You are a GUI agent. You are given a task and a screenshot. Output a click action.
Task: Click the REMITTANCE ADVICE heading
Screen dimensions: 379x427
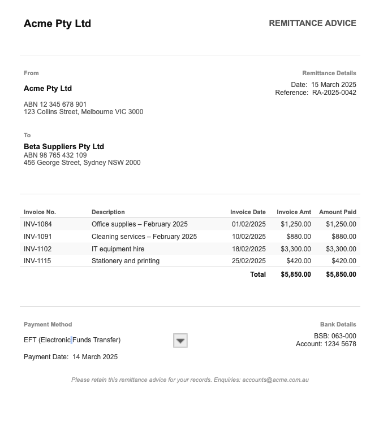(x=312, y=23)
